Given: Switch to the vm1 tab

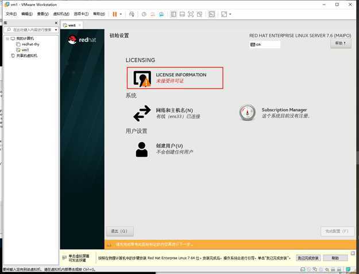Looking at the screenshot, I should (x=72, y=25).
